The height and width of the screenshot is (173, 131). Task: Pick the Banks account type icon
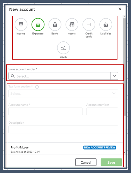(55, 24)
